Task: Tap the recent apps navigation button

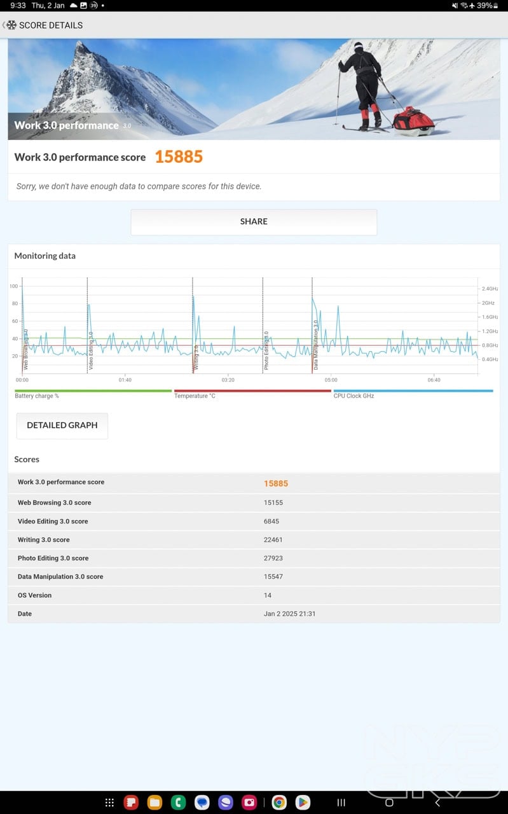Action: tap(341, 803)
